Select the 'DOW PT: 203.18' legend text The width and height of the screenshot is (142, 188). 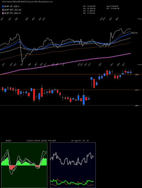tap(12, 13)
